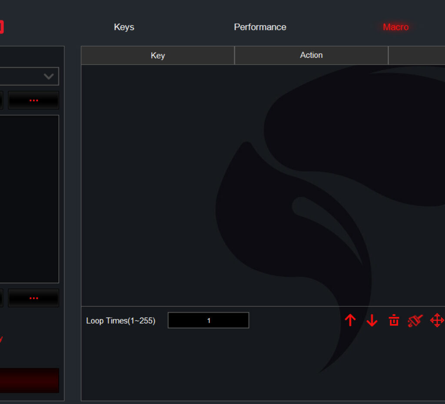This screenshot has width=445, height=404.
Task: Move the selected macro step down
Action: click(x=372, y=321)
